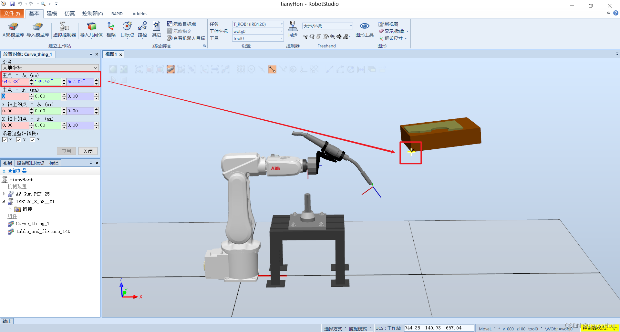620x332 pixels.
Task: Select the Freehand Move tool
Action: point(305,36)
